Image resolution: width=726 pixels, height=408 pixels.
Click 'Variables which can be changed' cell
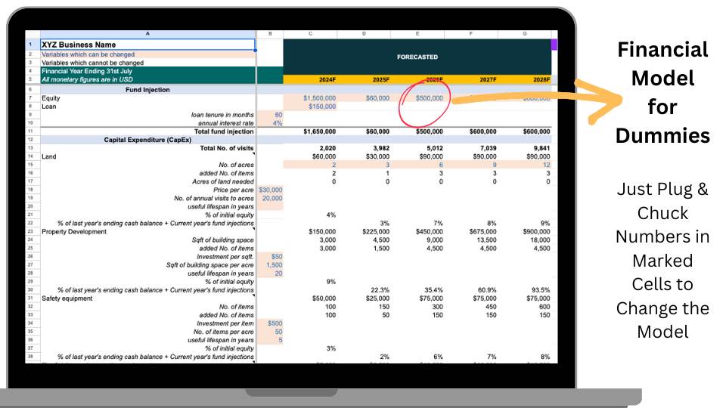(x=147, y=54)
